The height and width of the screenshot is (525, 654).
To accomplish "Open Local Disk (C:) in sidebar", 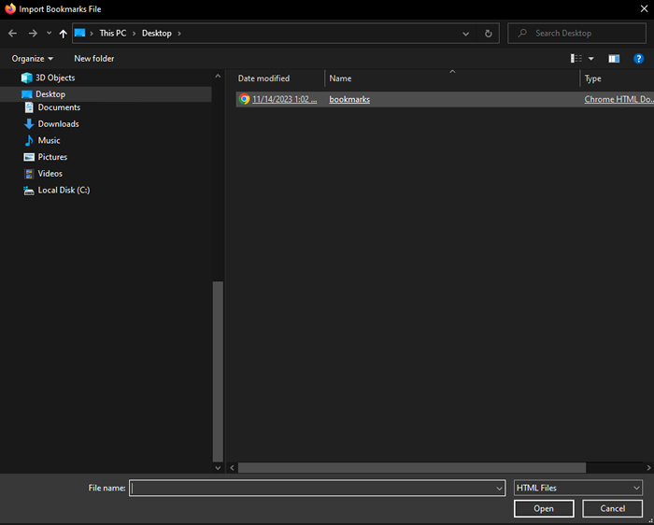I will click(x=64, y=190).
